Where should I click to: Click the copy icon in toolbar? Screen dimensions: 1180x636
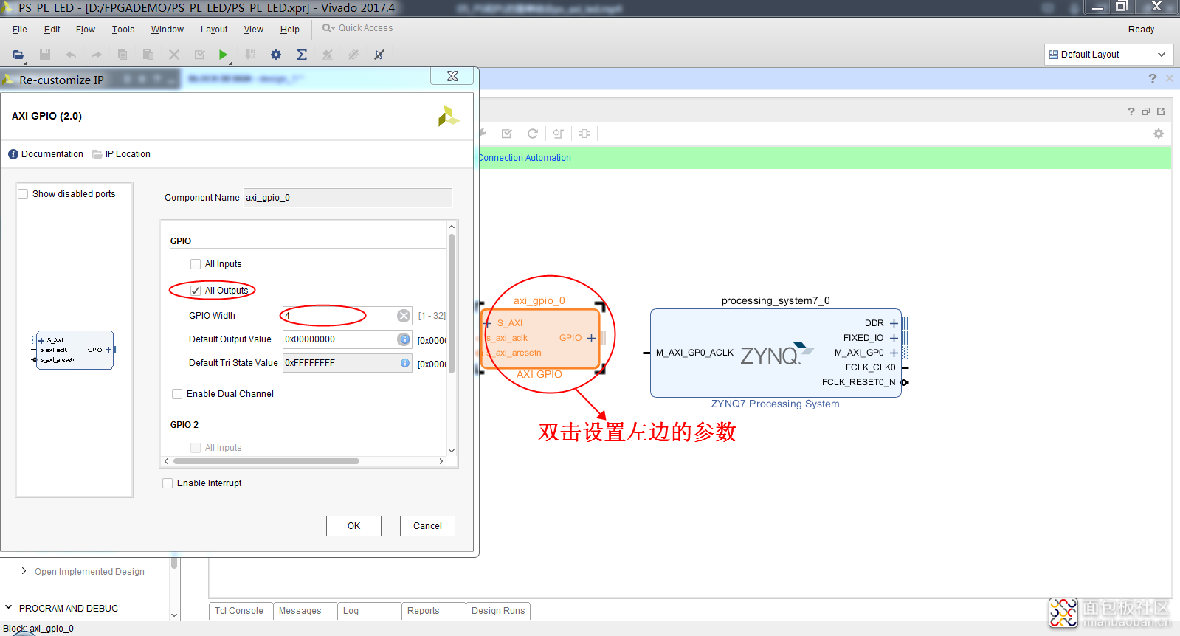point(123,55)
